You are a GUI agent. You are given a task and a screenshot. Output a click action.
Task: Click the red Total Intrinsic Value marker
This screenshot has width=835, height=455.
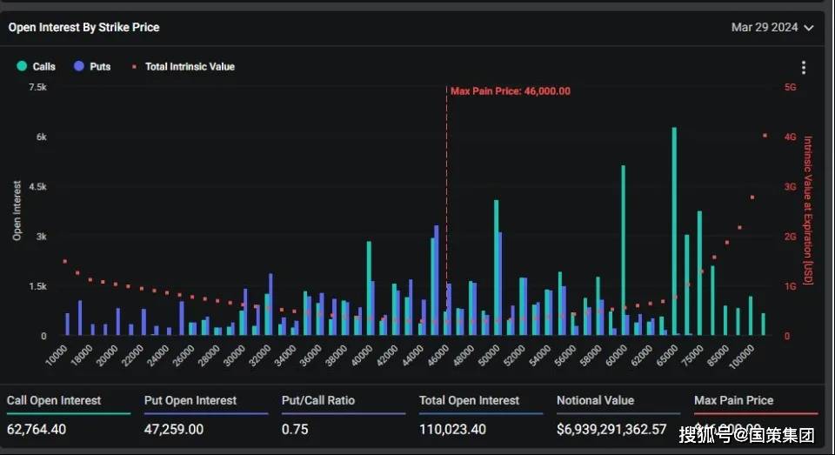[134, 67]
